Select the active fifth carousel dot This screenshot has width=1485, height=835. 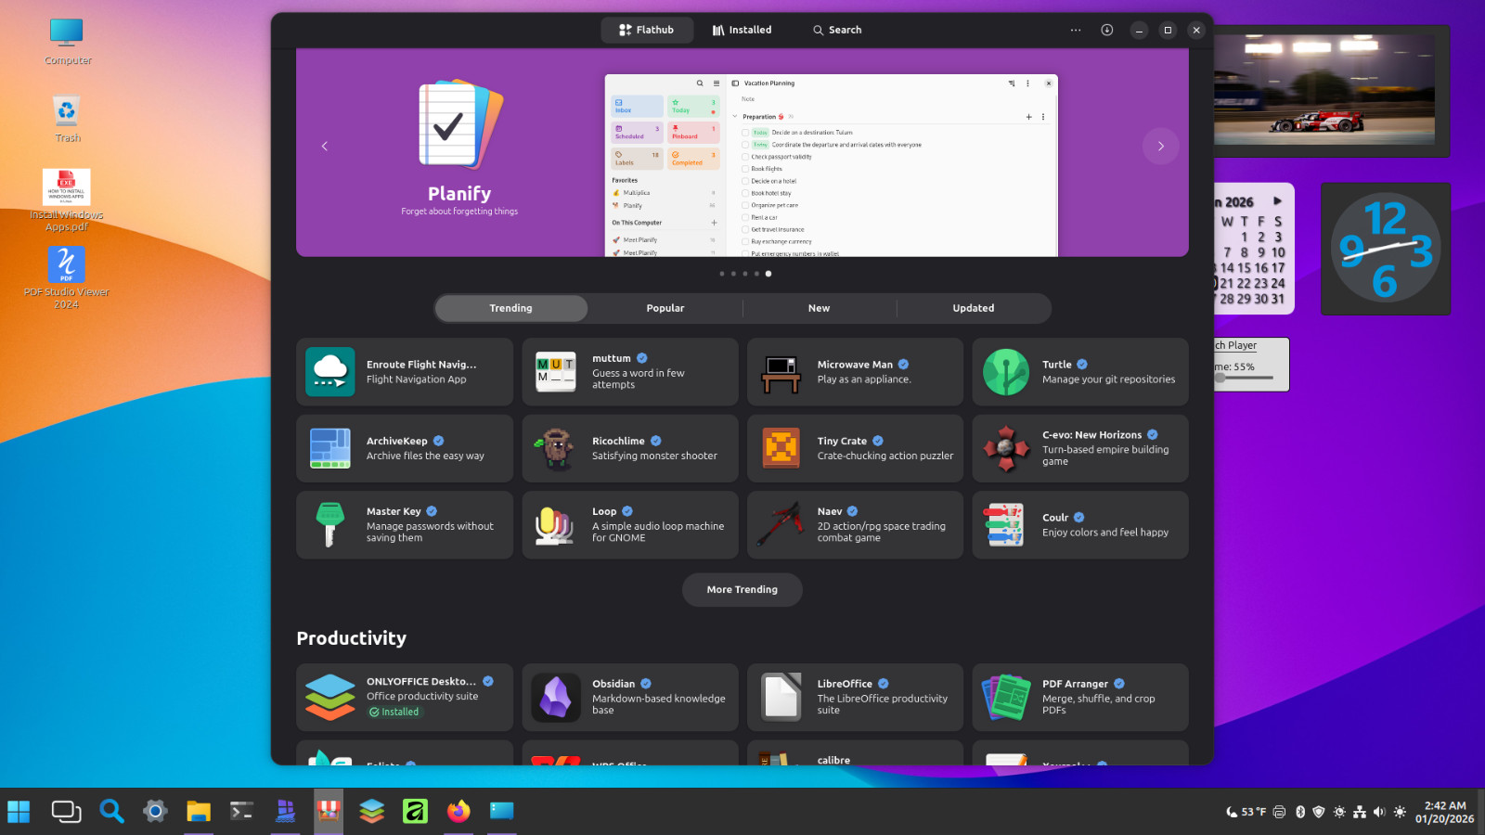pos(768,274)
